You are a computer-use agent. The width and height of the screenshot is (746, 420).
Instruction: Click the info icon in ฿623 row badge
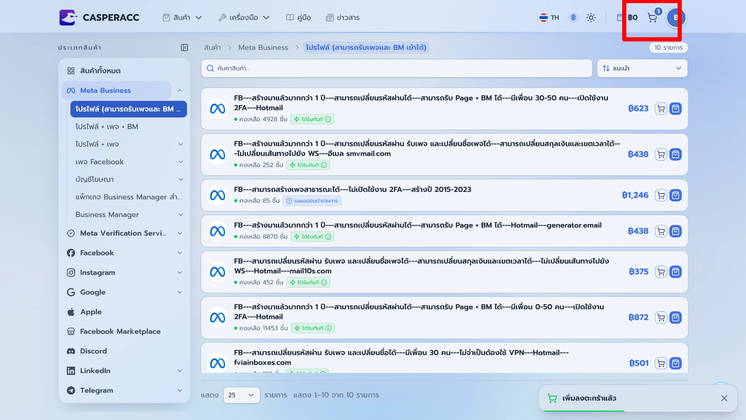point(328,119)
